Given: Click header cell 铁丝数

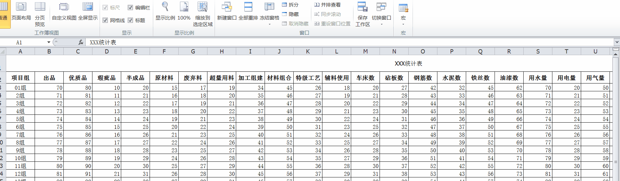Looking at the screenshot, I should tap(480, 78).
